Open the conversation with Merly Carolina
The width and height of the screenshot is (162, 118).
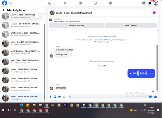pos(22,52)
